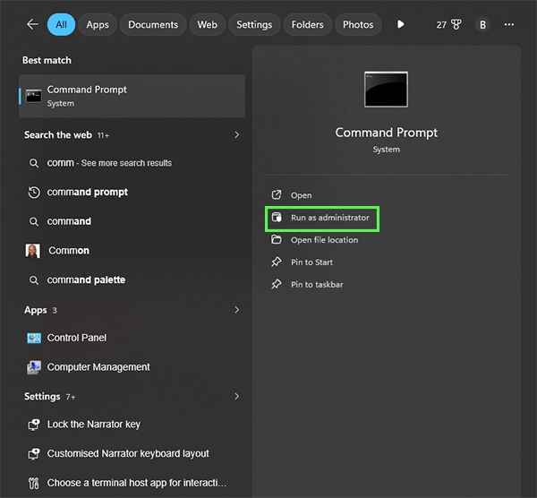Click icon beside Lock the Narrator key
Image resolution: width=537 pixels, height=498 pixels.
click(x=34, y=425)
